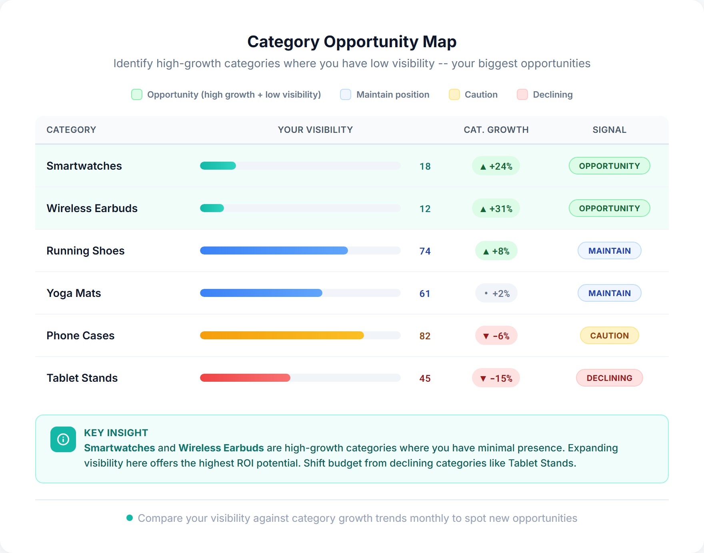Click the yellow Caution legend swatch
704x553 pixels.
[x=454, y=94]
